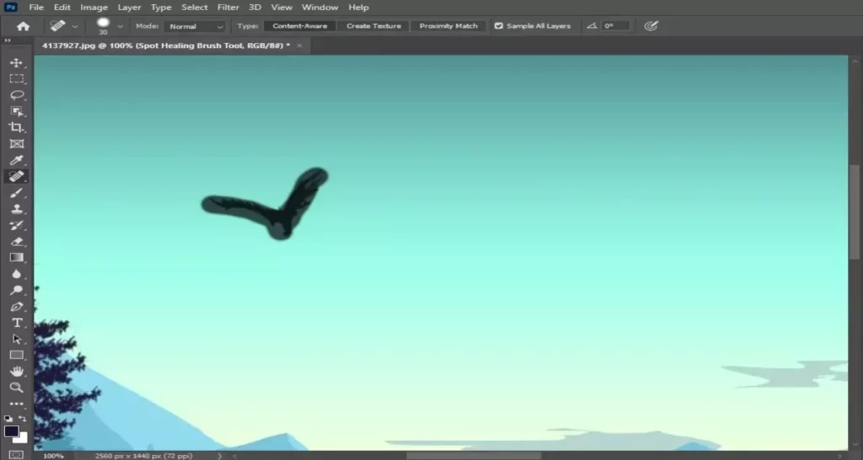The width and height of the screenshot is (863, 460).
Task: Open the Type menu
Action: point(161,7)
